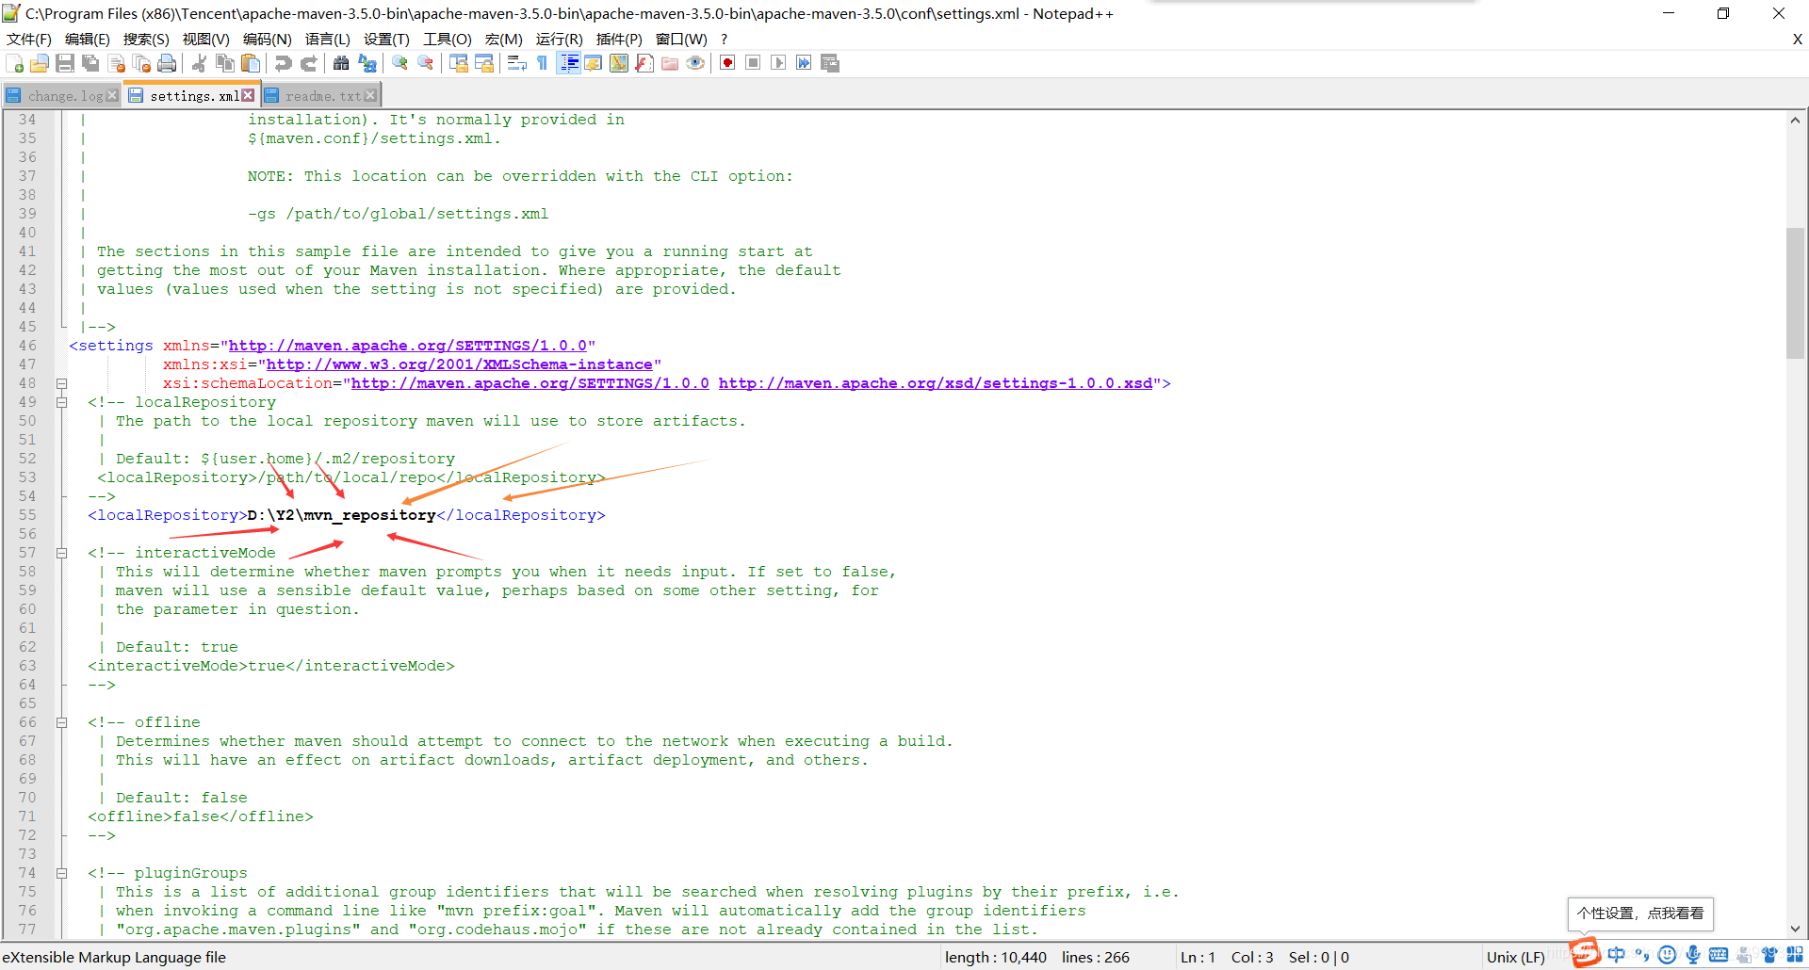The width and height of the screenshot is (1809, 970).
Task: Click the Copy toolbar icon
Action: pyautogui.click(x=224, y=63)
